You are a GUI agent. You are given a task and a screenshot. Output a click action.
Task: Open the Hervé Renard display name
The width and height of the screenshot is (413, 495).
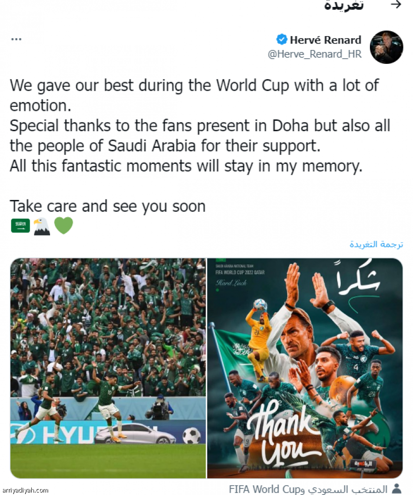(x=325, y=40)
